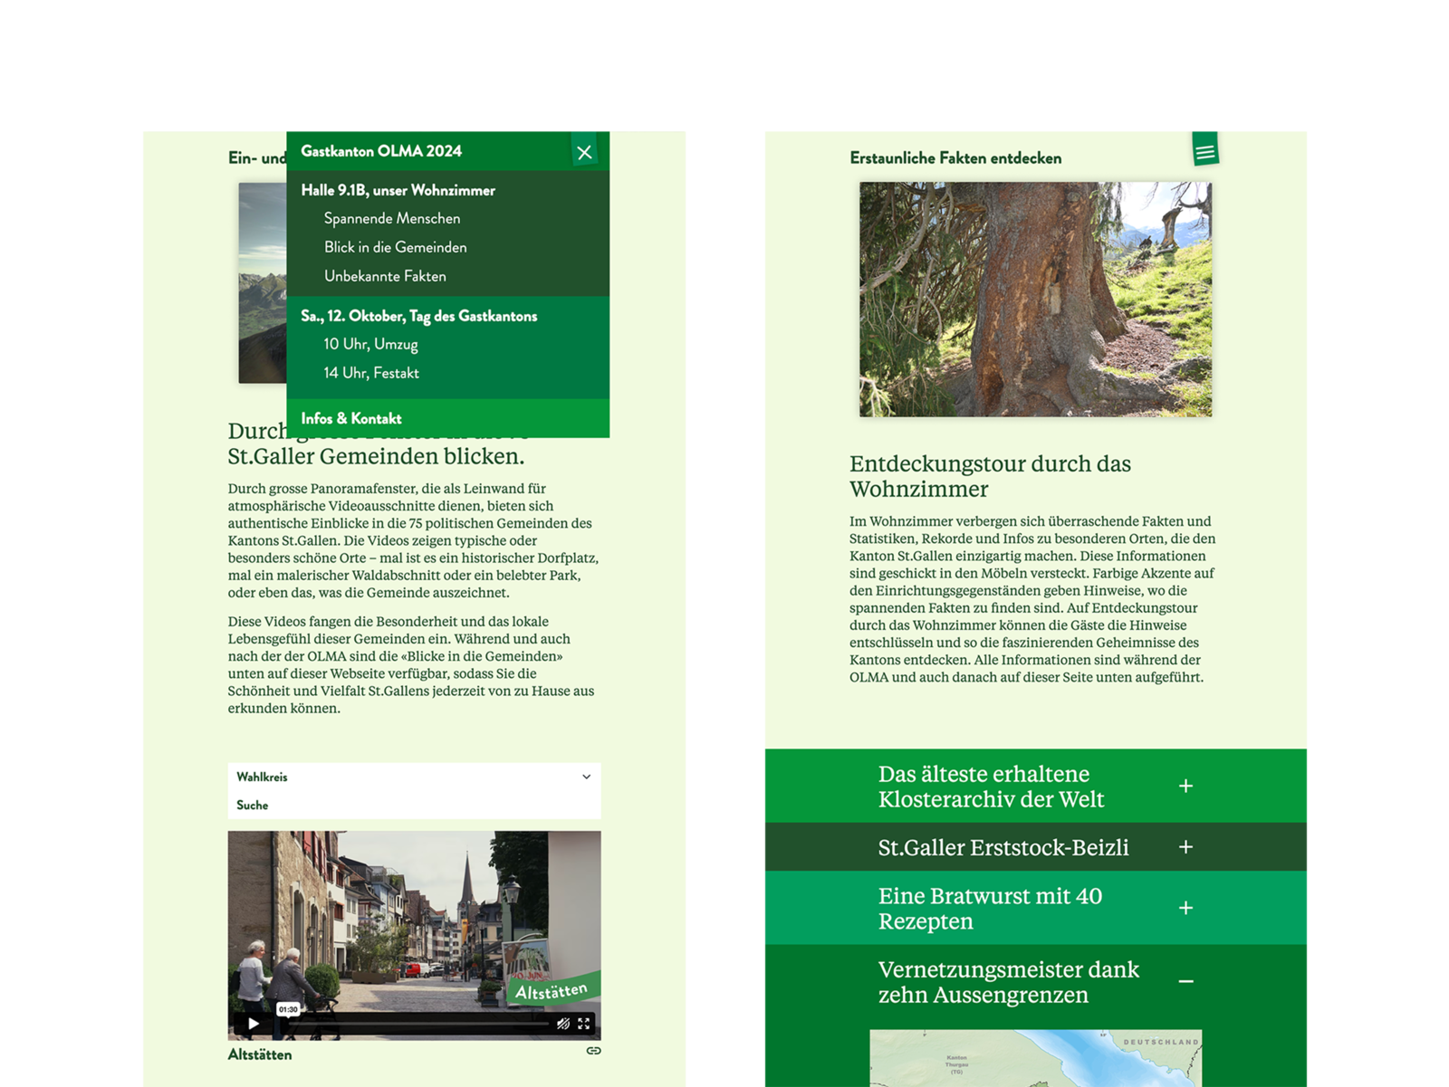Expand the Klosterarchiv accordion plus icon
This screenshot has width=1449, height=1087.
pos(1185,786)
